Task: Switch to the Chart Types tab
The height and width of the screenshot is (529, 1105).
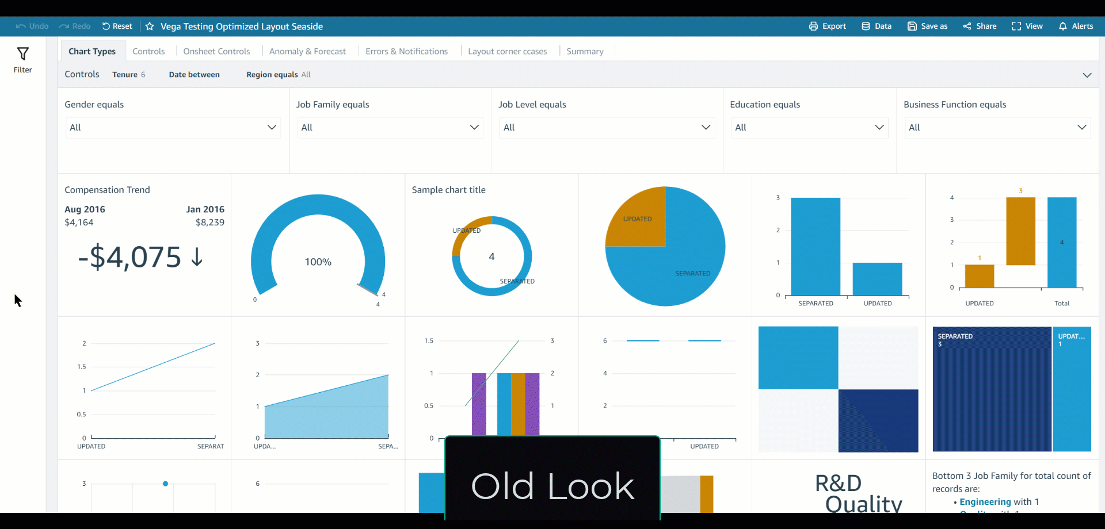Action: click(x=92, y=51)
